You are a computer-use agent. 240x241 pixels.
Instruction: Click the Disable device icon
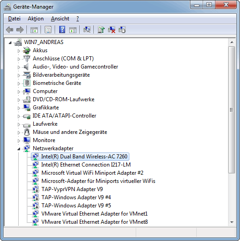122,30
